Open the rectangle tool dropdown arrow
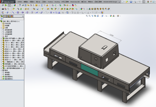The image size is (156, 107). (x=20, y=13)
